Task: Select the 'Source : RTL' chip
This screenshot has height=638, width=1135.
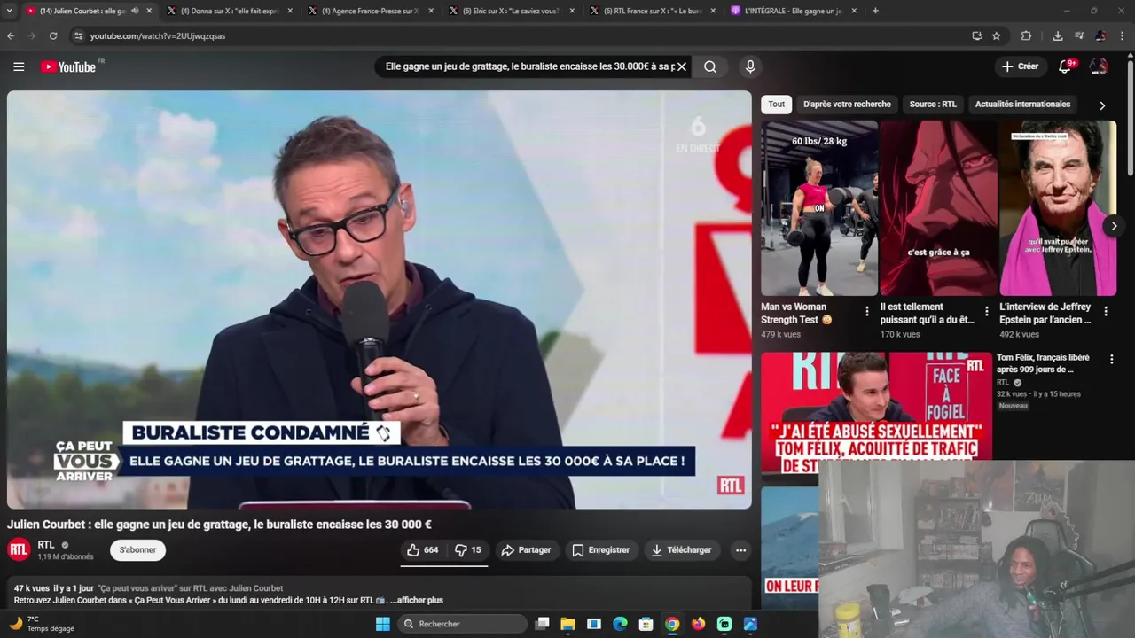Action: (x=933, y=104)
